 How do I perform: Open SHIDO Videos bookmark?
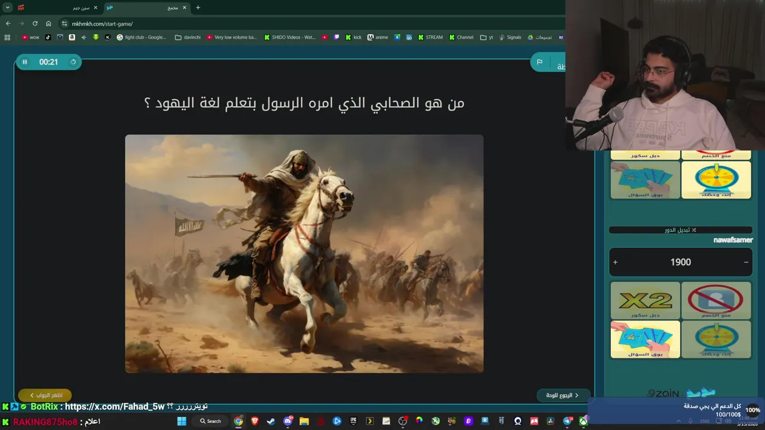click(290, 37)
